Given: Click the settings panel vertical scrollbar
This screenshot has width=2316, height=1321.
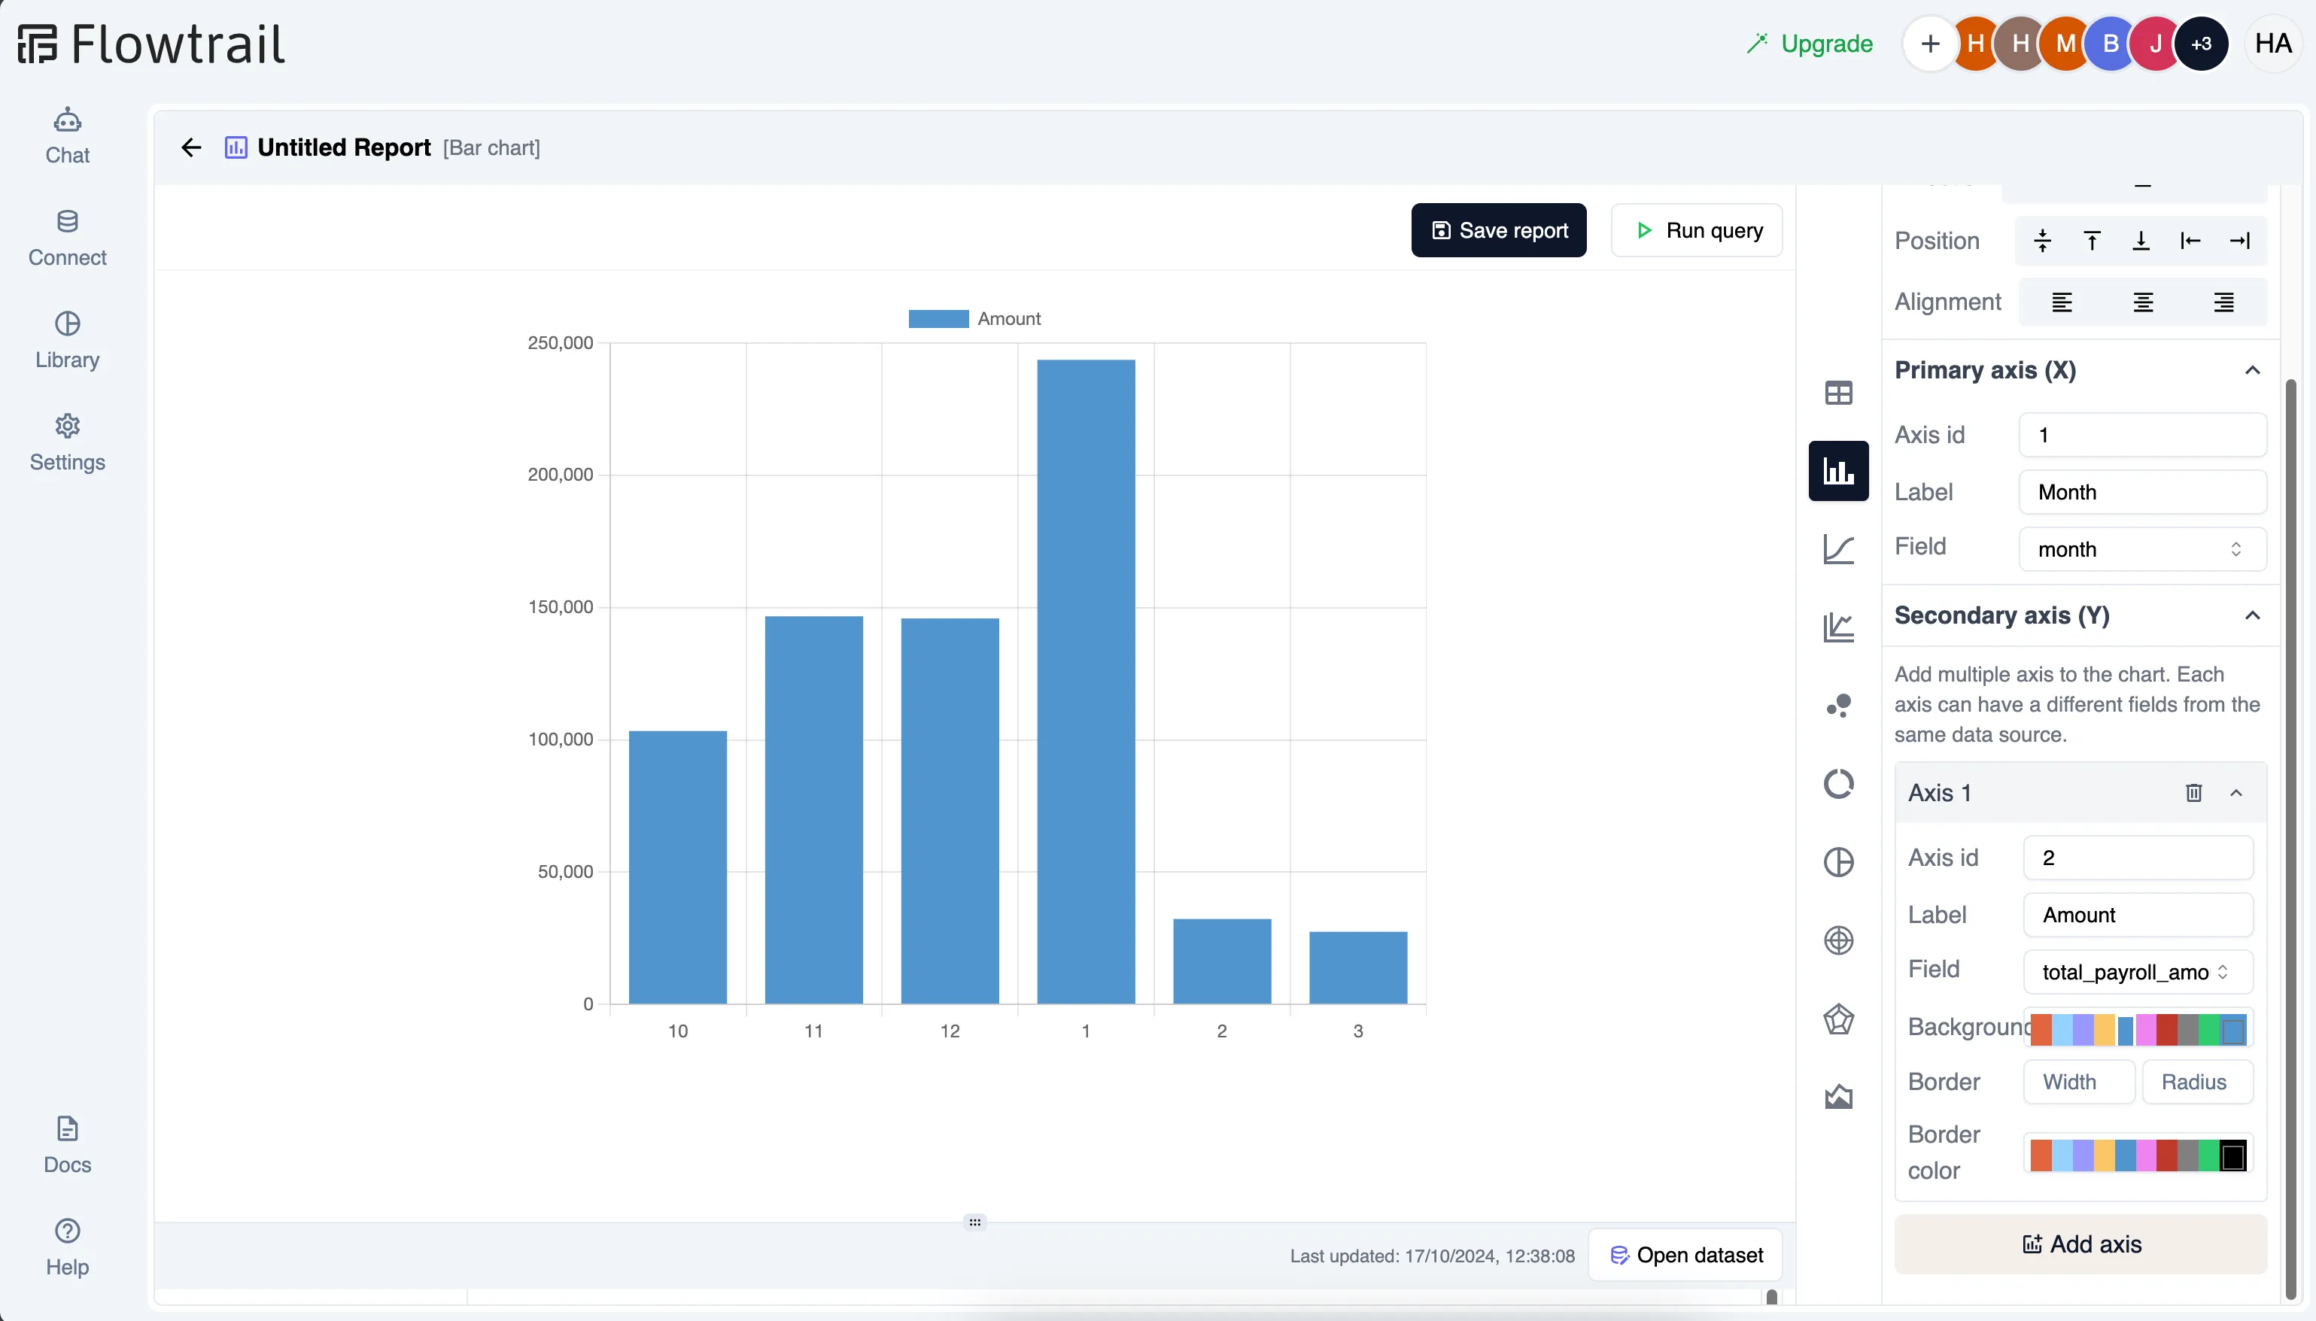Looking at the screenshot, I should point(2290,838).
